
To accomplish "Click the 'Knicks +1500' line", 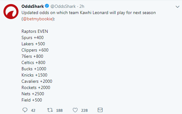I will [x=34, y=75].
